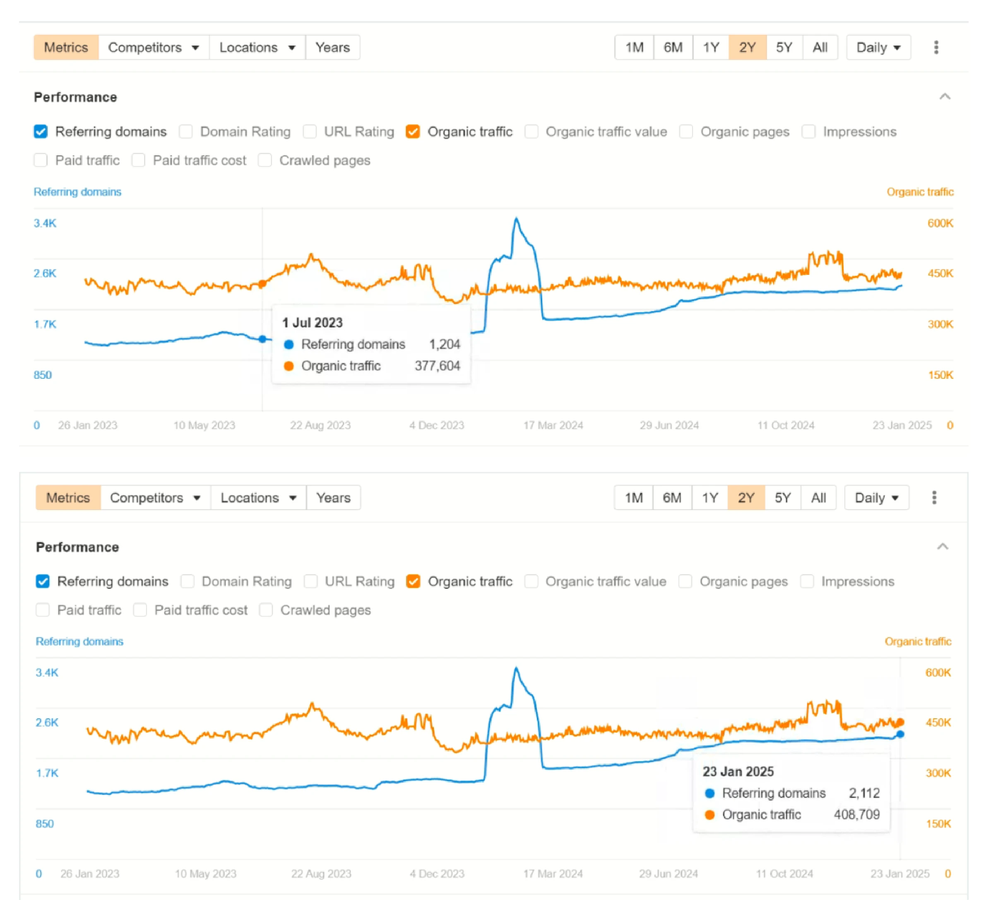Open the top Daily interval dropdown
The width and height of the screenshot is (986, 900).
coord(878,48)
